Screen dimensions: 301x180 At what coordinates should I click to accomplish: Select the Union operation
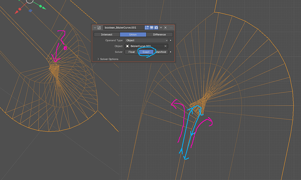point(133,34)
